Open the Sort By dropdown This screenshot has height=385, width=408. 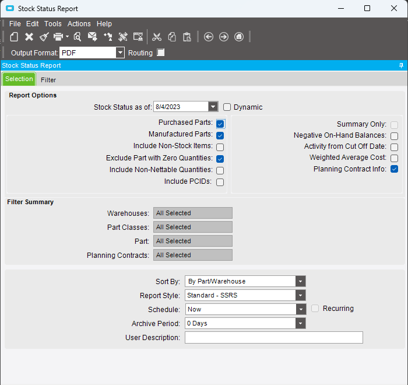point(300,281)
